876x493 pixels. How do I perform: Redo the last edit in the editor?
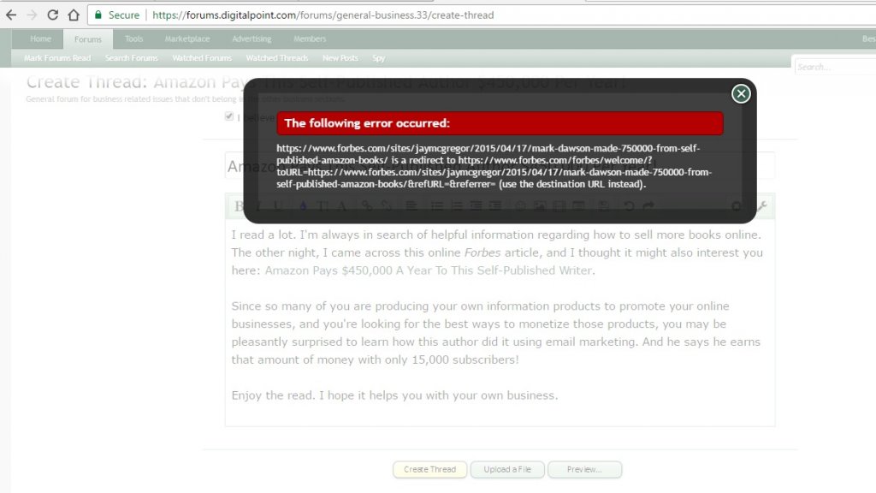[x=648, y=206]
